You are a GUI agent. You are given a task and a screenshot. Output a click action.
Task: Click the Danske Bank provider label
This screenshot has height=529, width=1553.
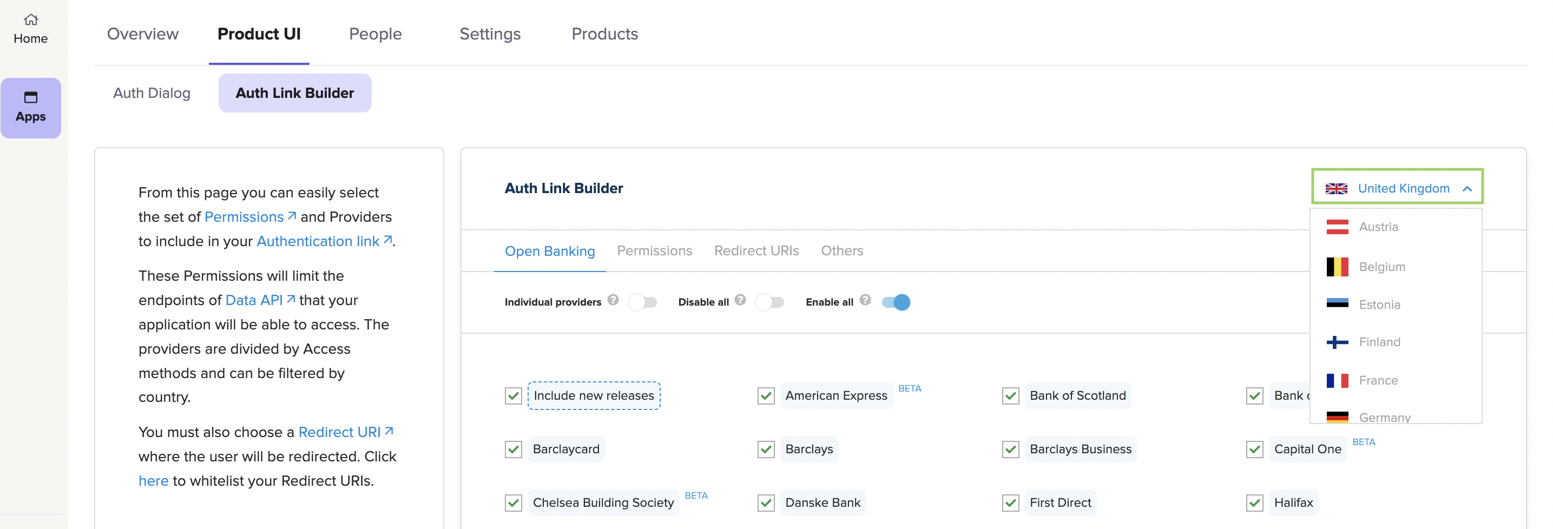click(823, 503)
